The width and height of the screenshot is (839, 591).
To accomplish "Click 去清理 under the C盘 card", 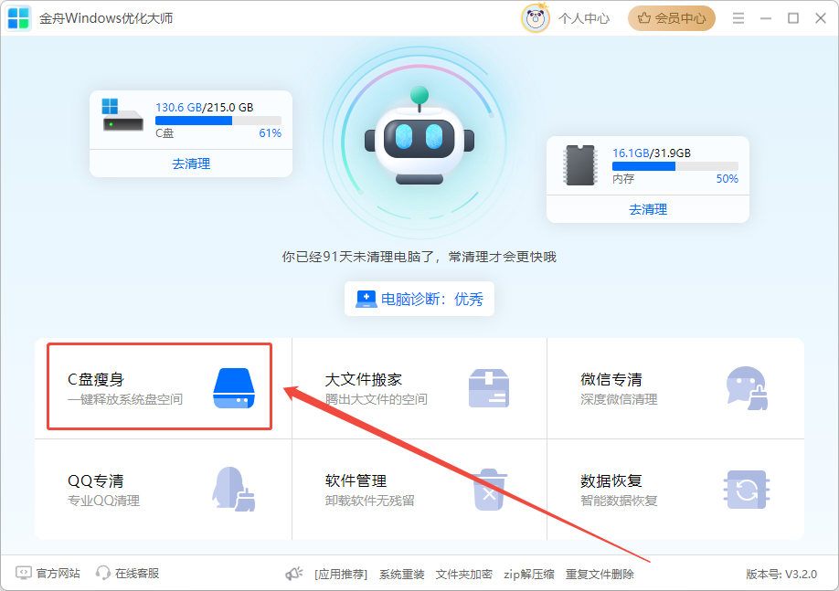I will [x=191, y=164].
